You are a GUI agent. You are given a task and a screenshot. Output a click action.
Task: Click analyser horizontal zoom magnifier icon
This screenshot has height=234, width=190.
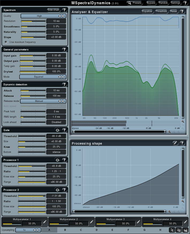tap(169, 132)
